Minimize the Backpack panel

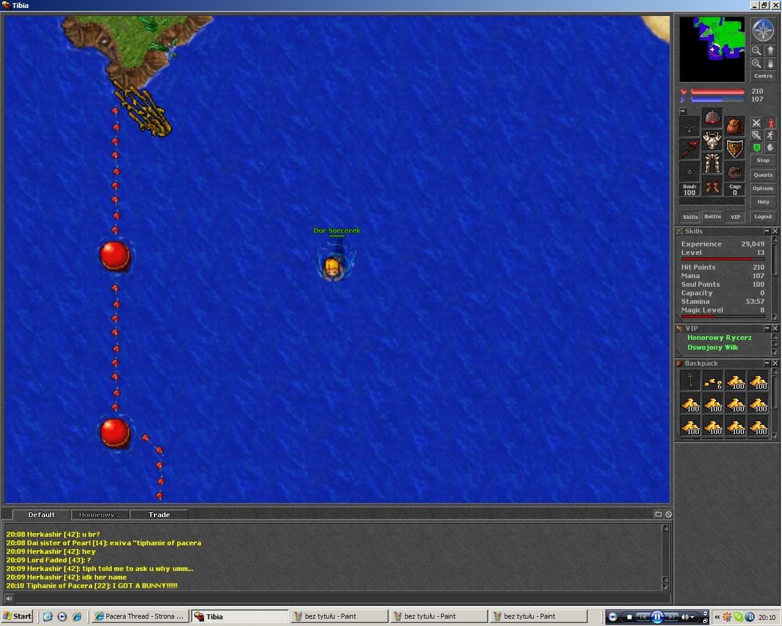pyautogui.click(x=767, y=363)
